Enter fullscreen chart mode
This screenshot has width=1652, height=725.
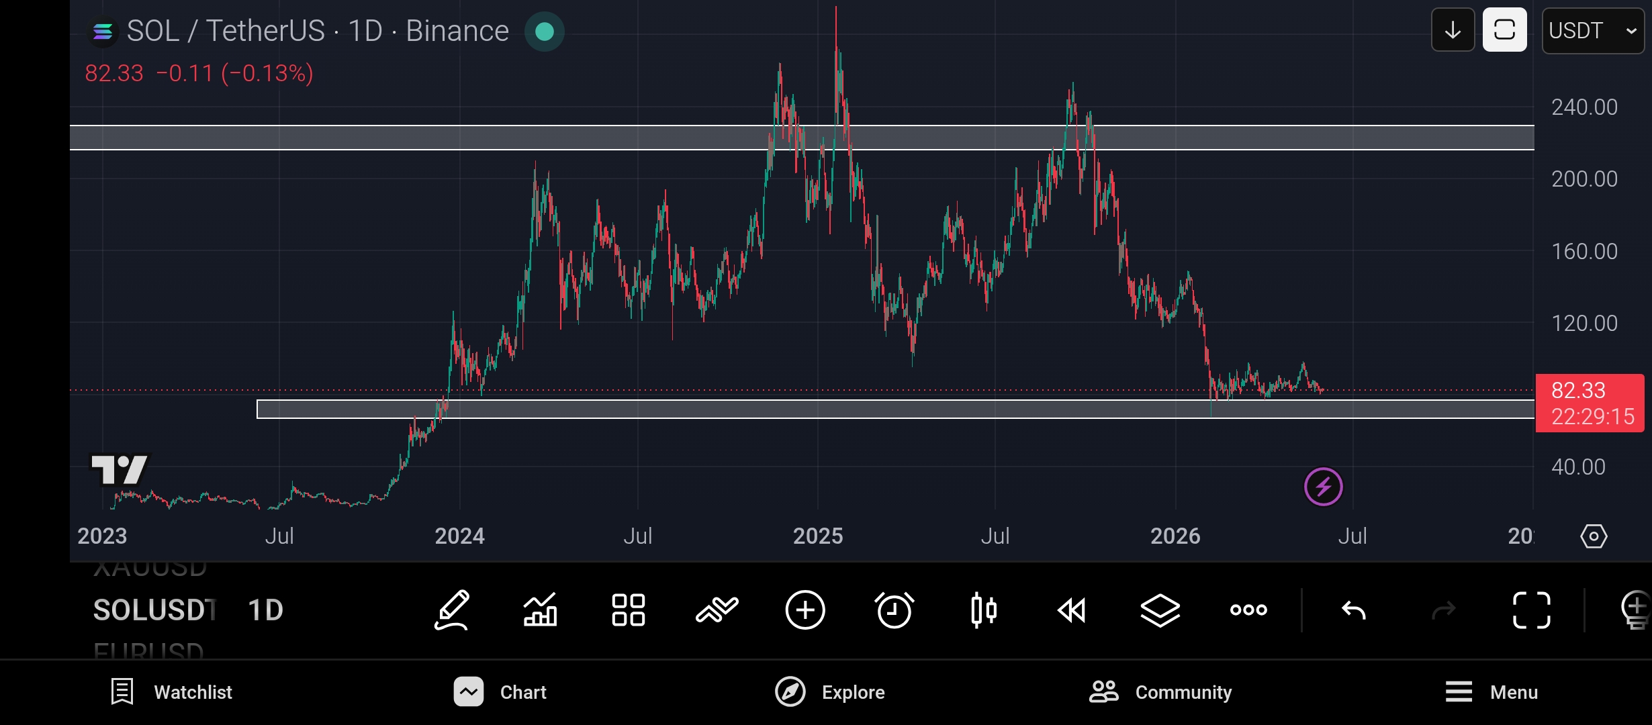pyautogui.click(x=1532, y=610)
